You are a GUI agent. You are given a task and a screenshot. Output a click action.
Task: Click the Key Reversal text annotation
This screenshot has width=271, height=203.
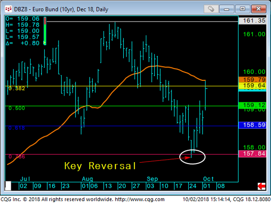coord(100,166)
